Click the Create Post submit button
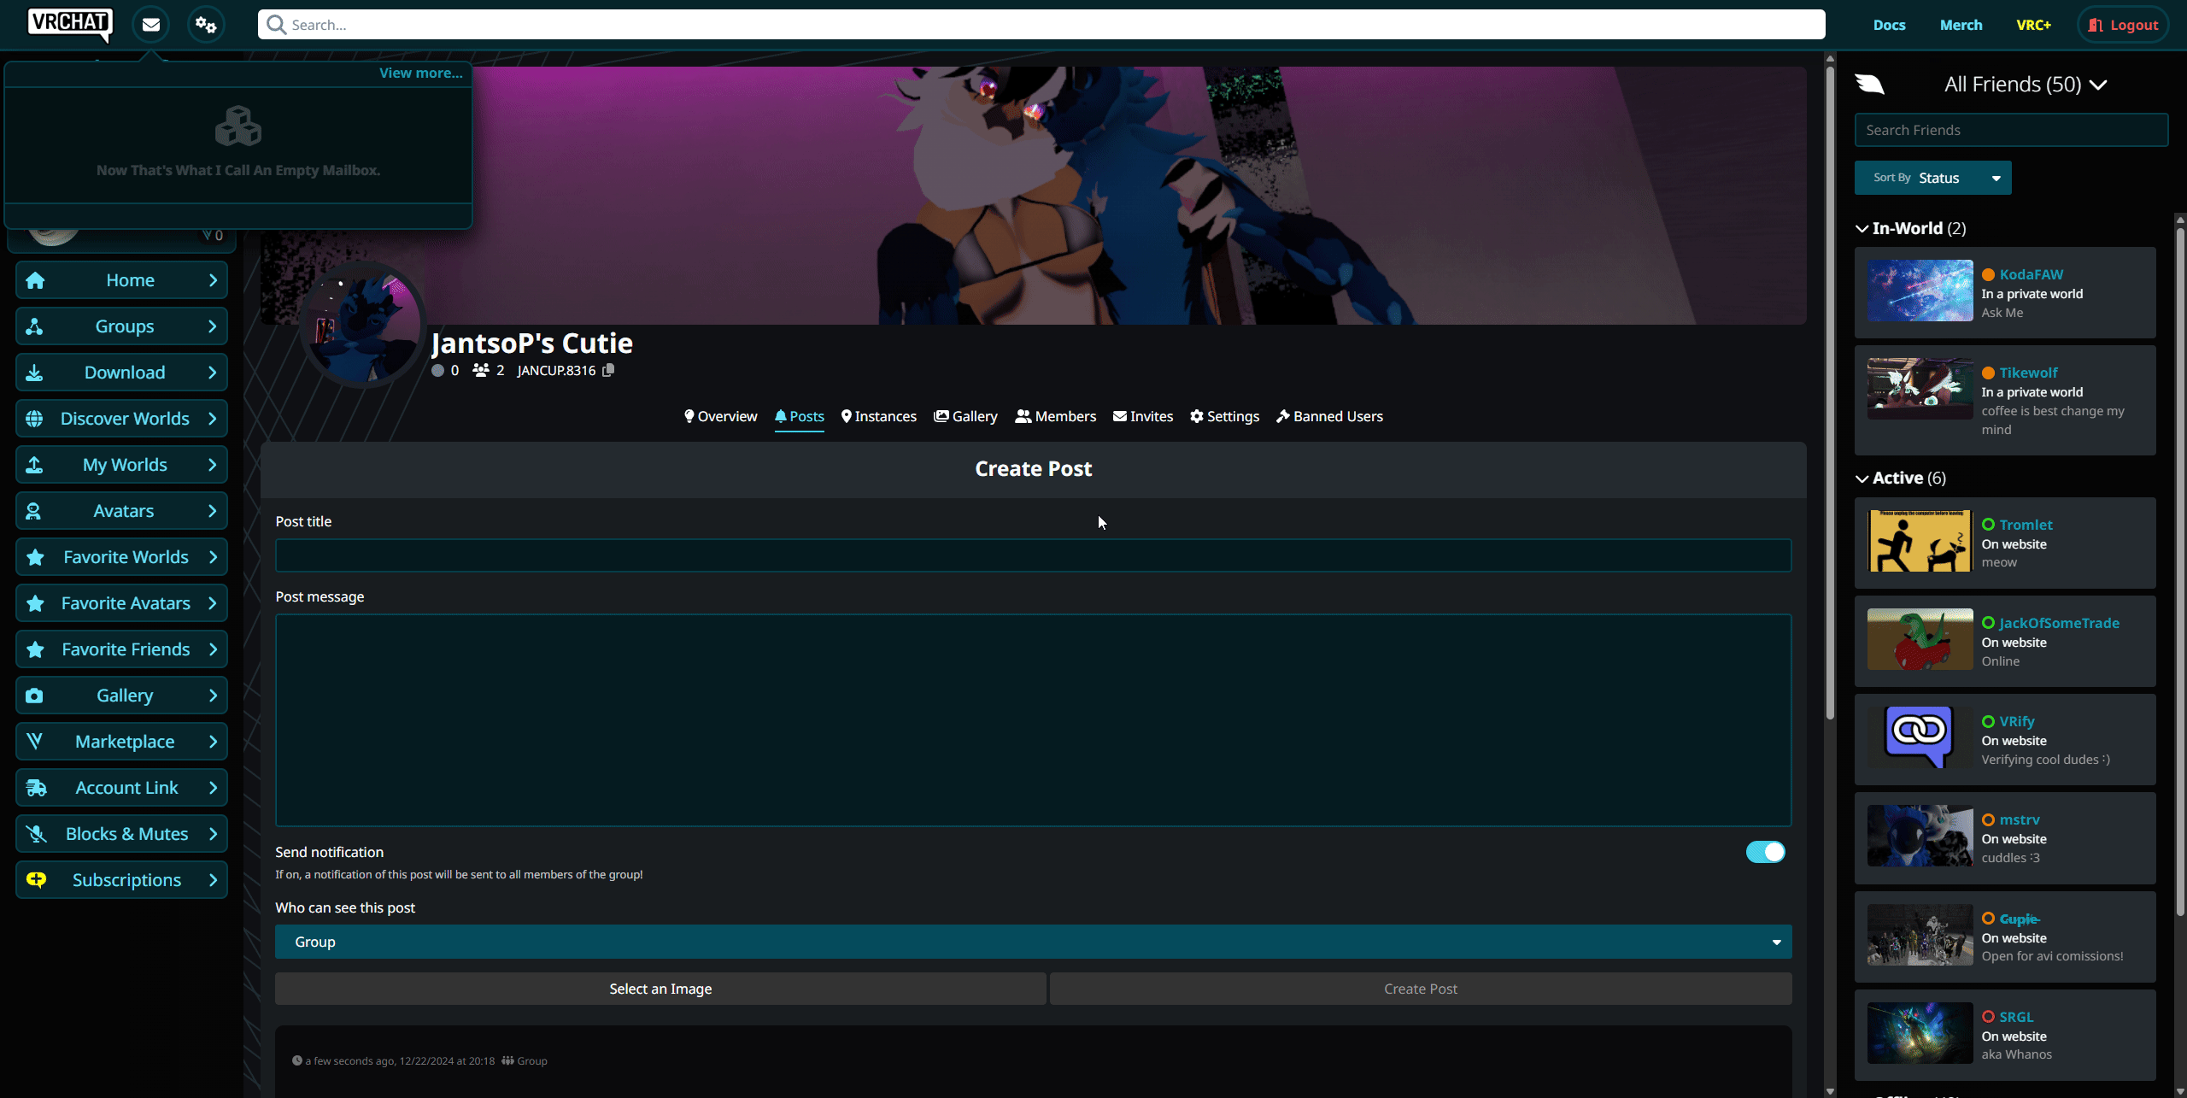Screen dimensions: 2187x1098 click(x=1420, y=989)
